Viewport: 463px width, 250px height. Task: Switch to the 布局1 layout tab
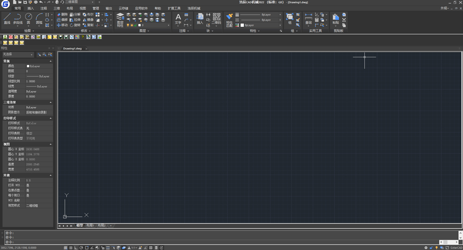[x=90, y=226]
